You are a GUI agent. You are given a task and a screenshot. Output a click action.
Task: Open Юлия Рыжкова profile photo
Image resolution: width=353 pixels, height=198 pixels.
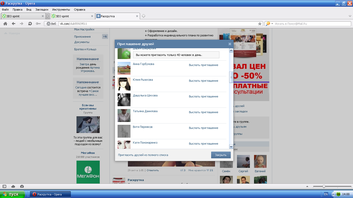click(x=124, y=84)
